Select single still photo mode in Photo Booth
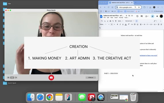This screenshot has width=164, height=103. click(x=12, y=78)
